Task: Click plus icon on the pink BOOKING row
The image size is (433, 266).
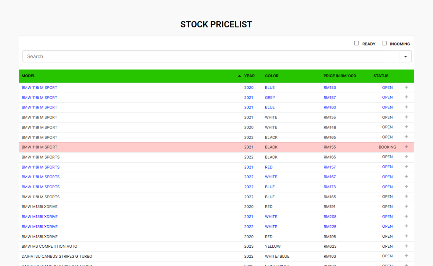Action: (x=406, y=147)
